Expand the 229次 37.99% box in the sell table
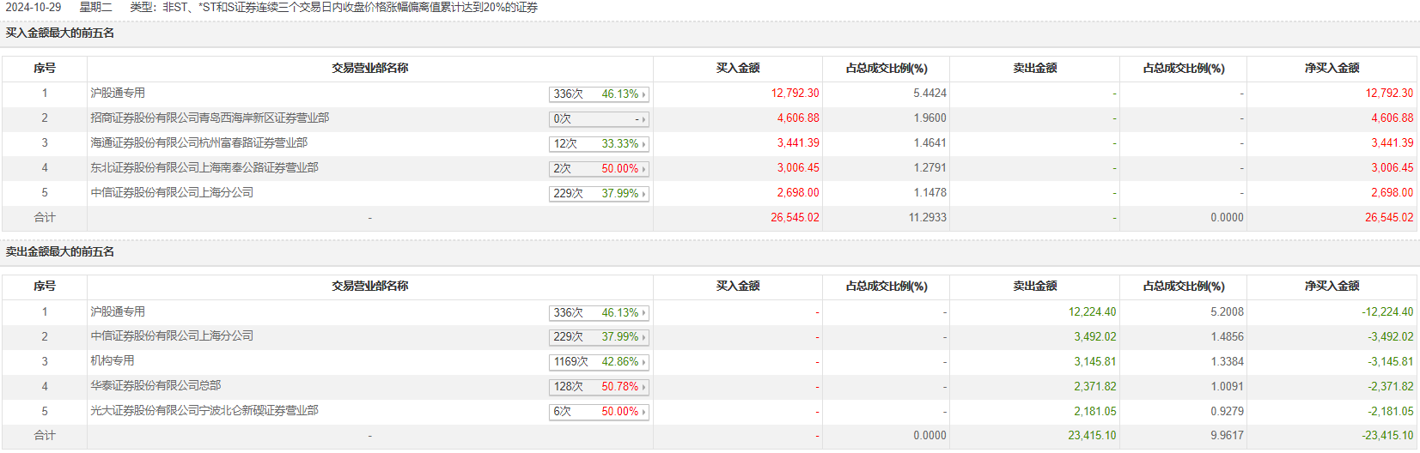This screenshot has height=453, width=1420. point(599,337)
